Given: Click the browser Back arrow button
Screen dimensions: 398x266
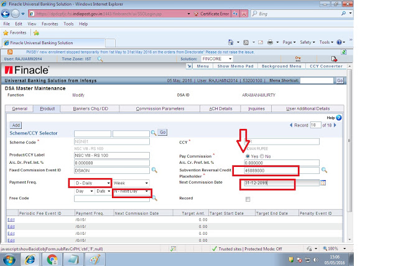Looking at the screenshot, I should tap(6, 14).
